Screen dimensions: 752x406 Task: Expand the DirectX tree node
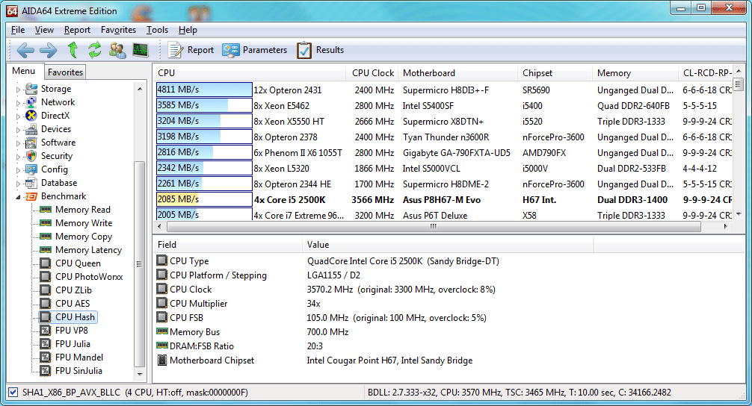tap(18, 116)
